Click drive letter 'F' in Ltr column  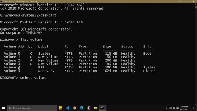[x=31, y=60]
